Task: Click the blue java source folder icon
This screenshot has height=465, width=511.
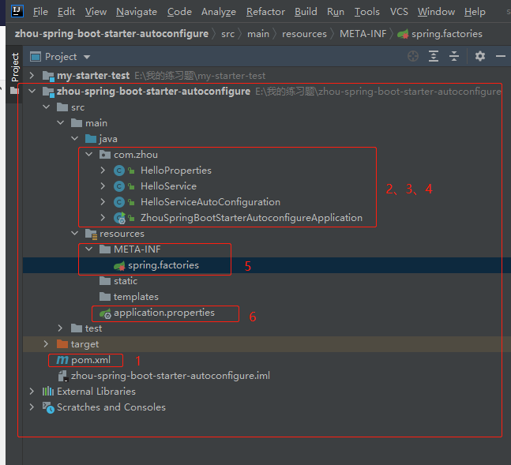Action: click(91, 139)
